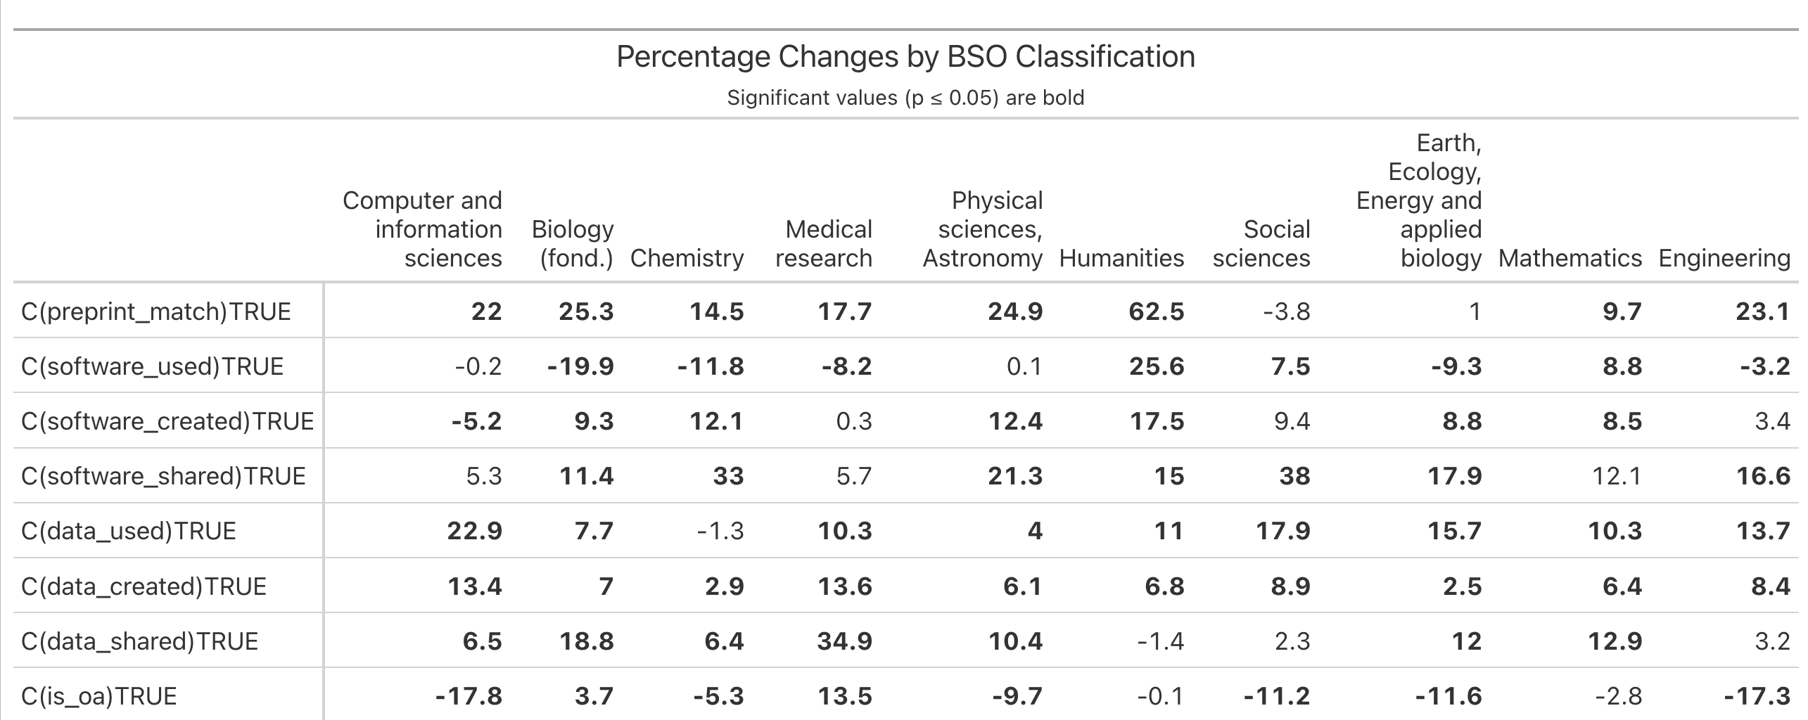Click the 'Percentage Changes by BSO Classification' title
This screenshot has width=1808, height=720.
coord(905,57)
